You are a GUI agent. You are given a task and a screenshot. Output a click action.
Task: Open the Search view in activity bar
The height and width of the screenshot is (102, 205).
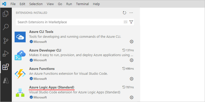click(x=6, y=27)
